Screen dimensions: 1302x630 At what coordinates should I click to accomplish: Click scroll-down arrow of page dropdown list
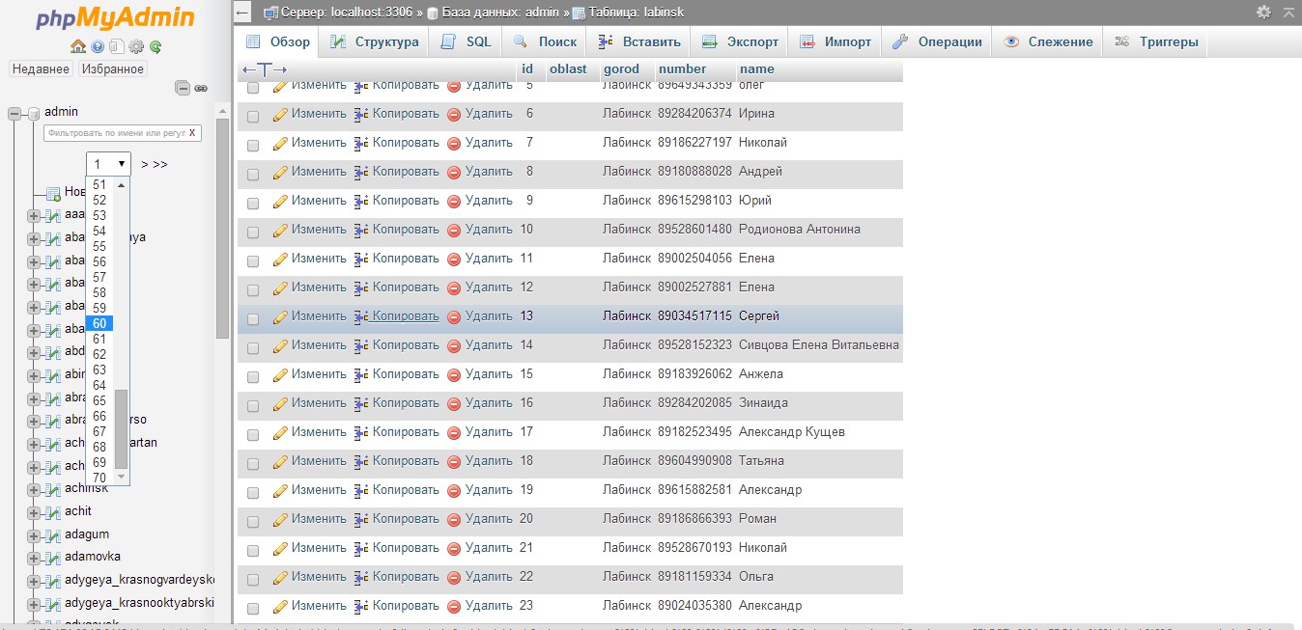click(x=121, y=478)
